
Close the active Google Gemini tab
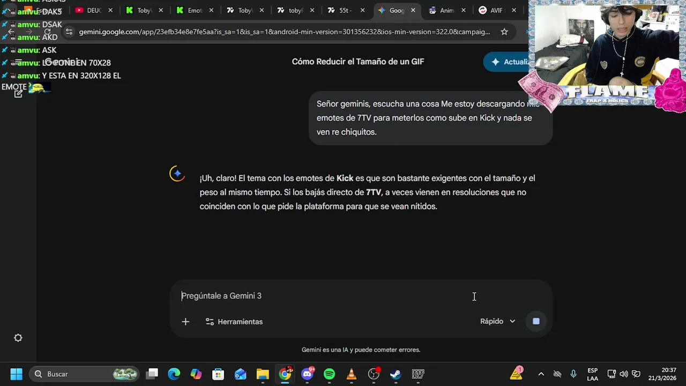pyautogui.click(x=413, y=10)
